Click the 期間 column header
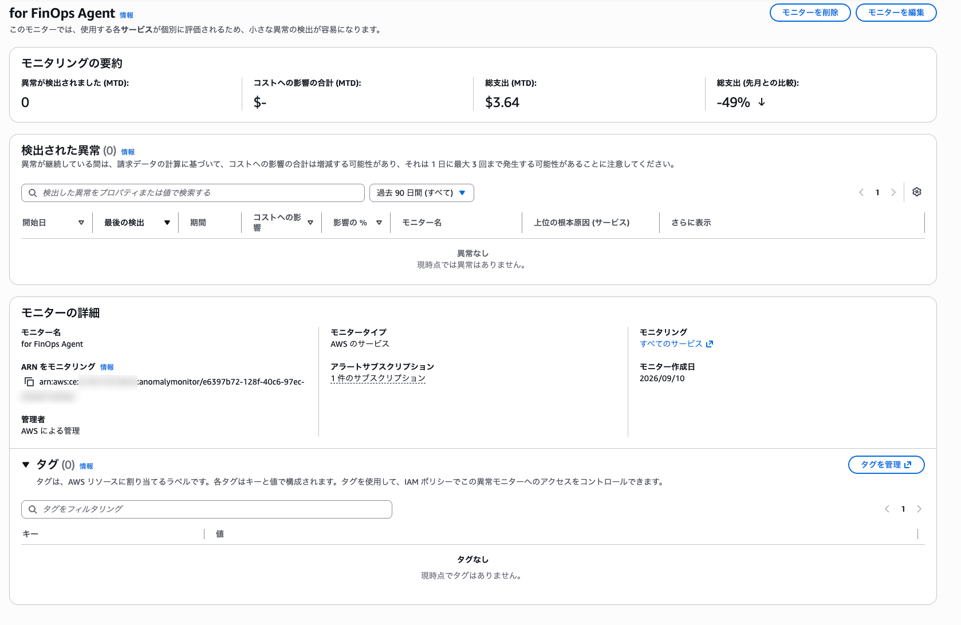The width and height of the screenshot is (961, 625). 198,223
